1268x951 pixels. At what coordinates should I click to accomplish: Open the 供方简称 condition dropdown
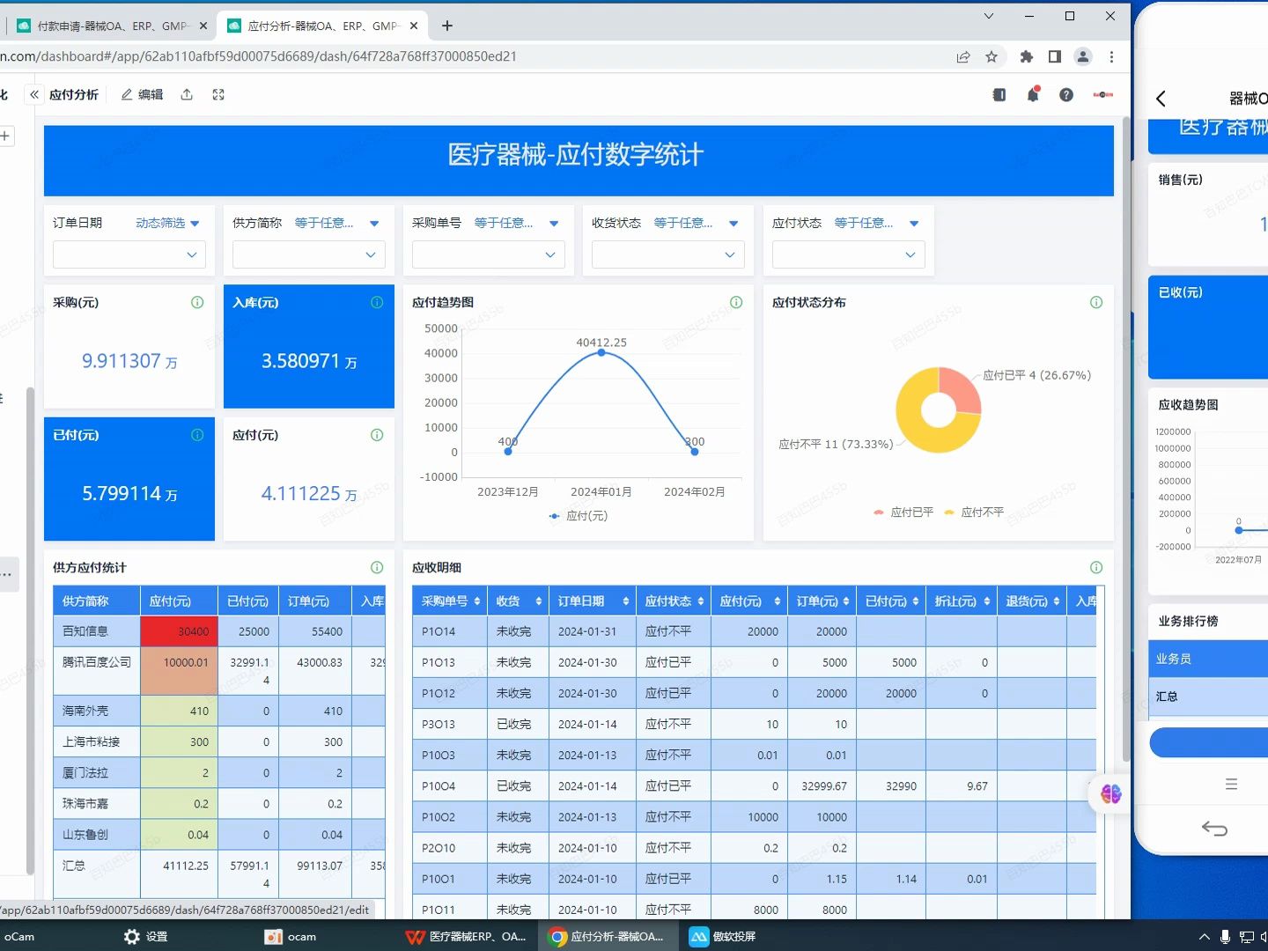coord(336,223)
